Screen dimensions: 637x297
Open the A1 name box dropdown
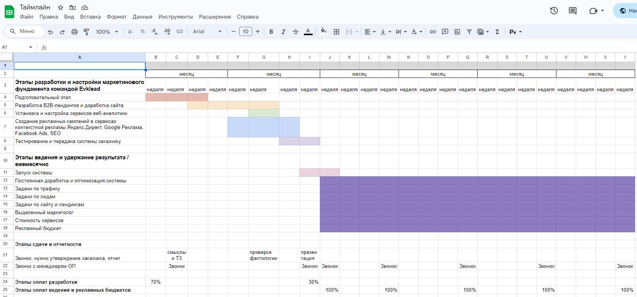pyautogui.click(x=31, y=47)
